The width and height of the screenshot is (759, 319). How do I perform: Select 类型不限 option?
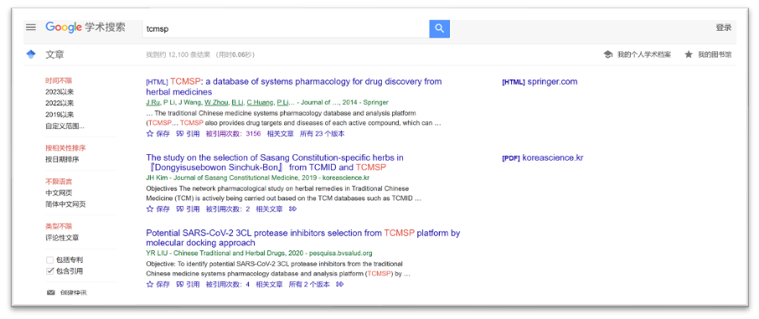[59, 226]
